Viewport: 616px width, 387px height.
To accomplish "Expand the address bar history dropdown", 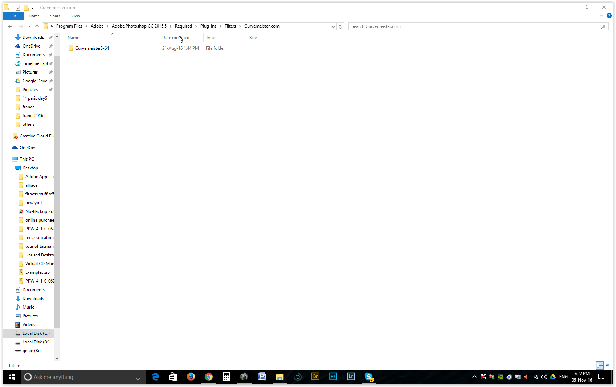I will point(333,26).
